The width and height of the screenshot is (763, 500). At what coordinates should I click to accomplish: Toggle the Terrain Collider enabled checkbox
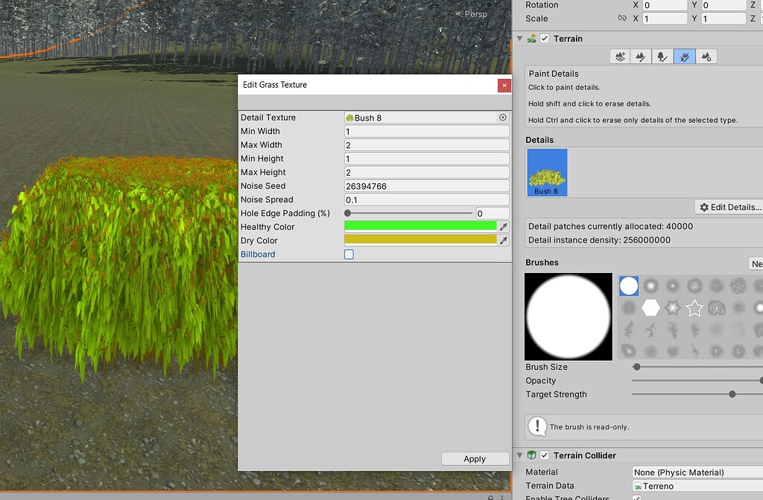pos(543,455)
